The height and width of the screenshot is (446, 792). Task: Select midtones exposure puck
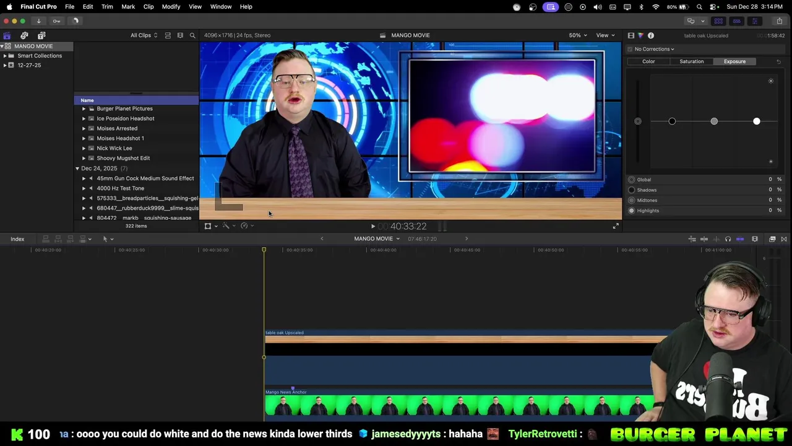tap(714, 121)
